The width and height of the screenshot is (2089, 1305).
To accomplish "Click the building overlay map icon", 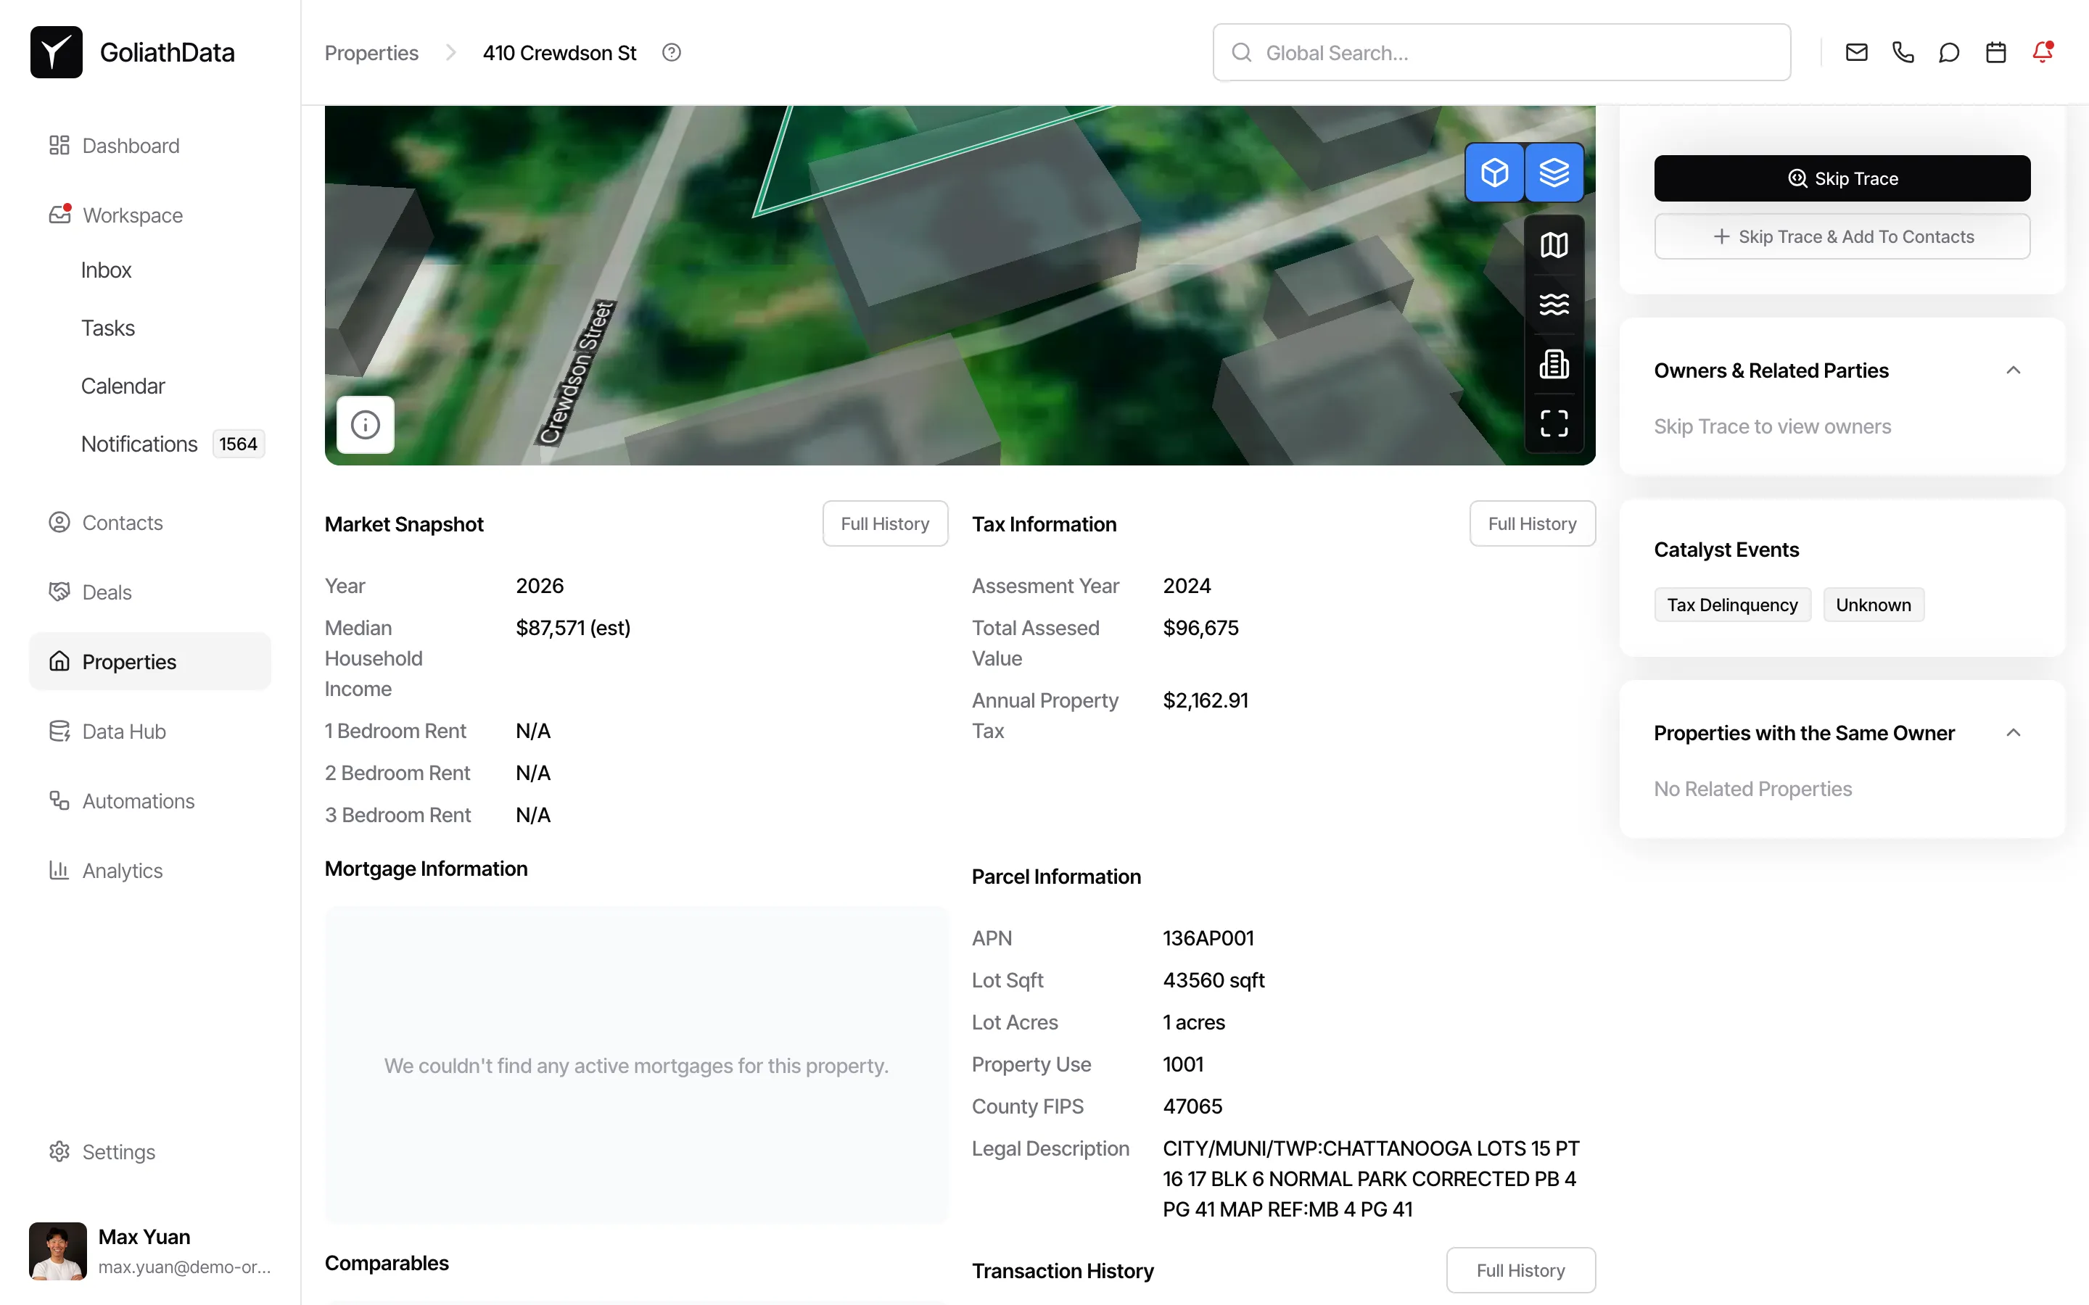I will [1554, 364].
